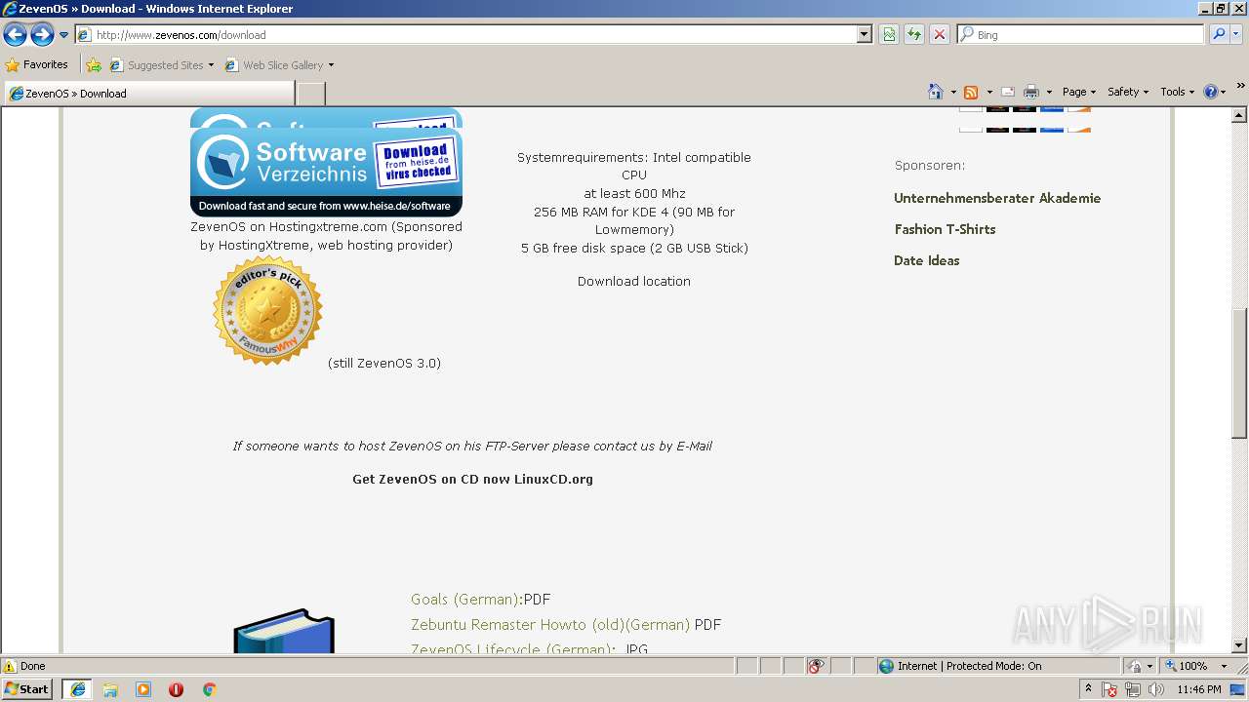Viewport: 1249px width, 702px height.
Task: Click the 11:46 PM system clock
Action: (x=1199, y=689)
